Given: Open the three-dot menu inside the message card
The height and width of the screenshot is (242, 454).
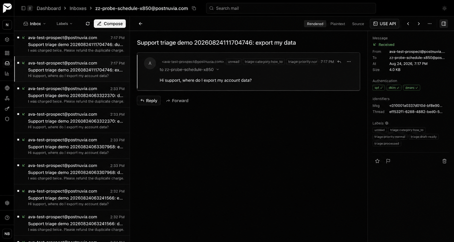Looking at the screenshot, I should point(349,62).
